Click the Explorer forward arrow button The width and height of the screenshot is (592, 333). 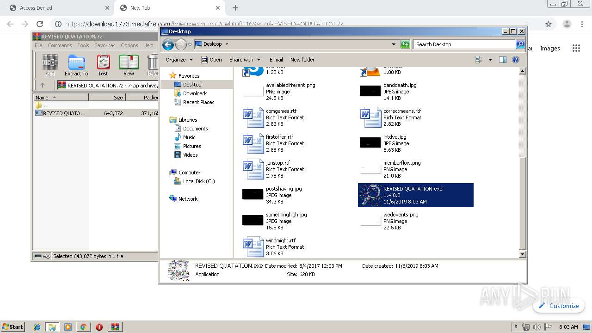pyautogui.click(x=181, y=44)
